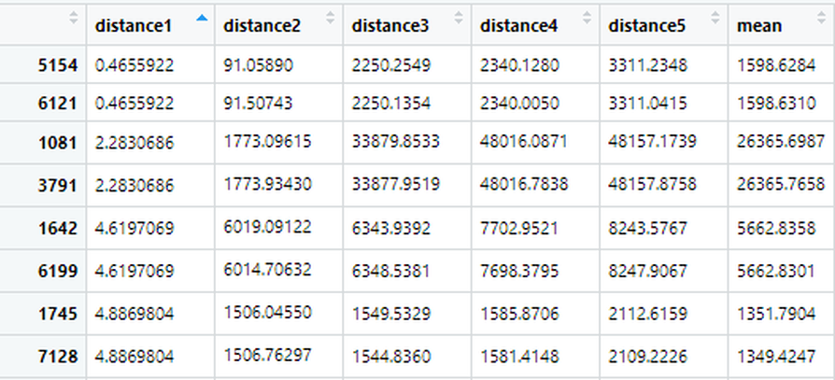Click the sort arrows icon beside distance4
This screenshot has width=835, height=380.
[586, 18]
